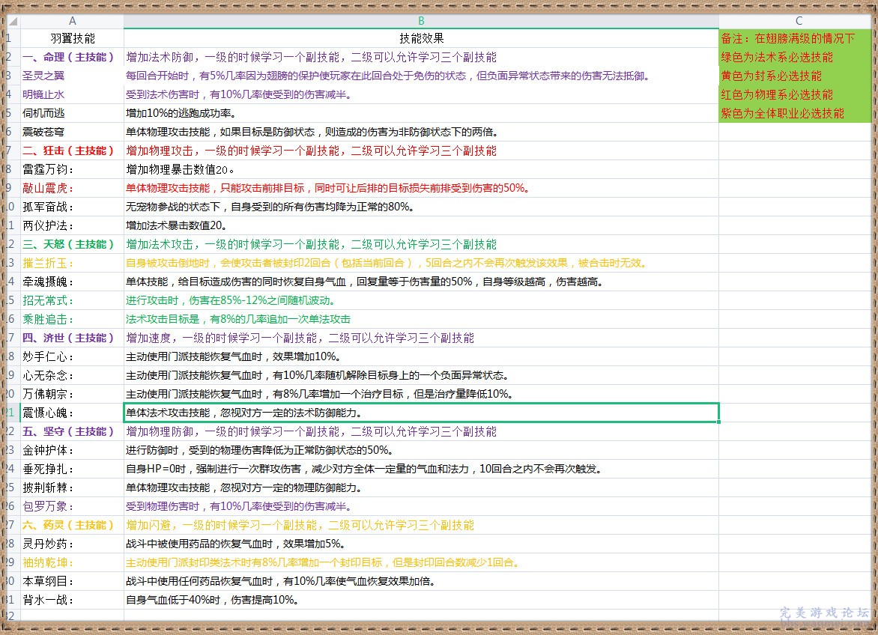878x635 pixels.
Task: Click the '披荆斩棘：' cell
Action: [72, 488]
